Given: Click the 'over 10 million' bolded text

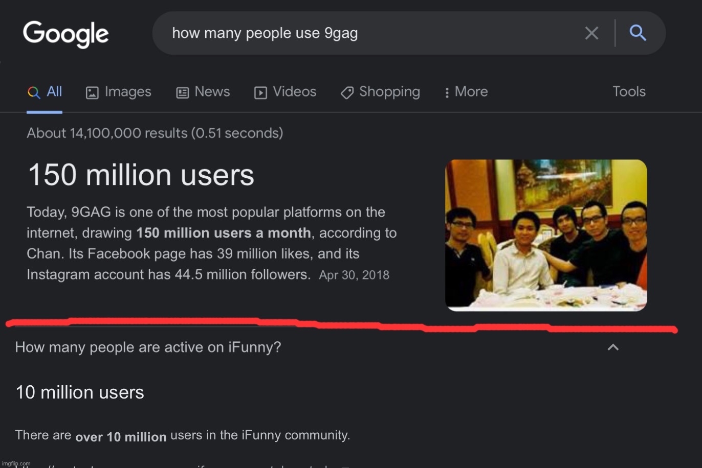Looking at the screenshot, I should click(121, 437).
